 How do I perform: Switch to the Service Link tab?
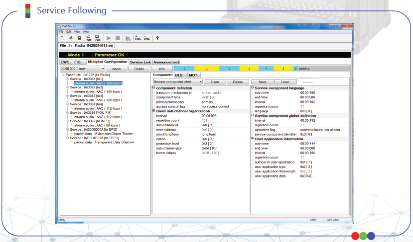[x=140, y=62]
